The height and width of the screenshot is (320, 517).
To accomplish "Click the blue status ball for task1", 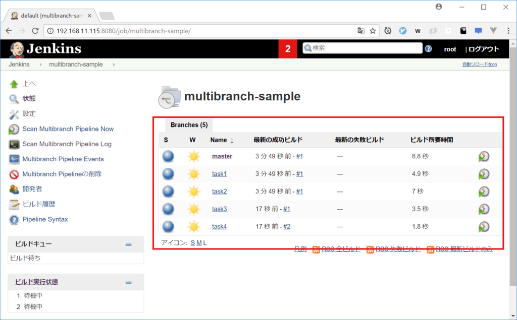I will (168, 174).
